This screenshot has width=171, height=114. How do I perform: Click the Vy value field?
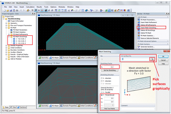pos(109,102)
